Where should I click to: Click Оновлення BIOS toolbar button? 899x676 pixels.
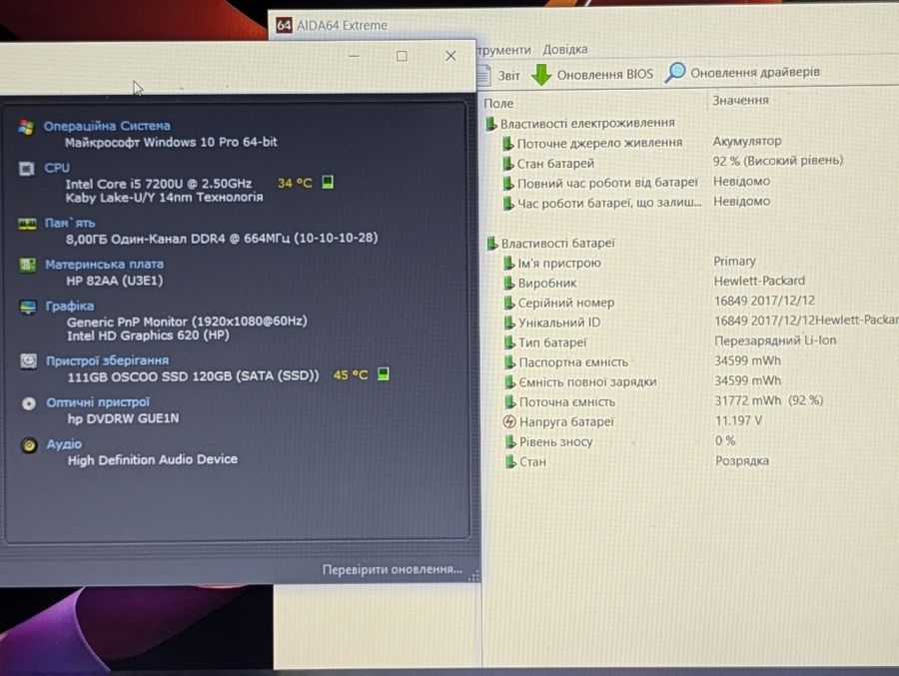tap(592, 75)
